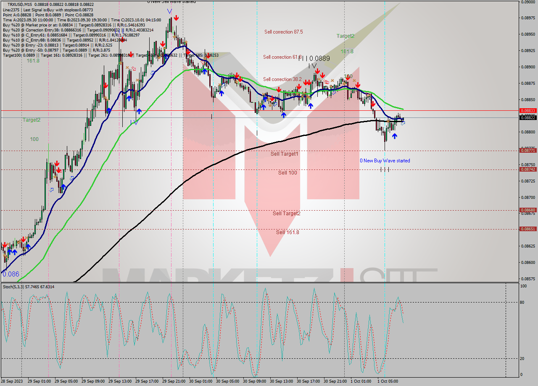The width and height of the screenshot is (538, 386).
Task: Click the blue up arrow under the latest candles
Action: [x=394, y=136]
